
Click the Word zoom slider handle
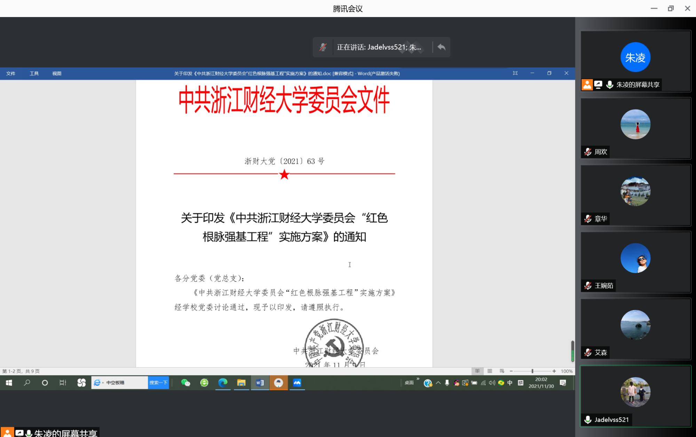tap(532, 371)
